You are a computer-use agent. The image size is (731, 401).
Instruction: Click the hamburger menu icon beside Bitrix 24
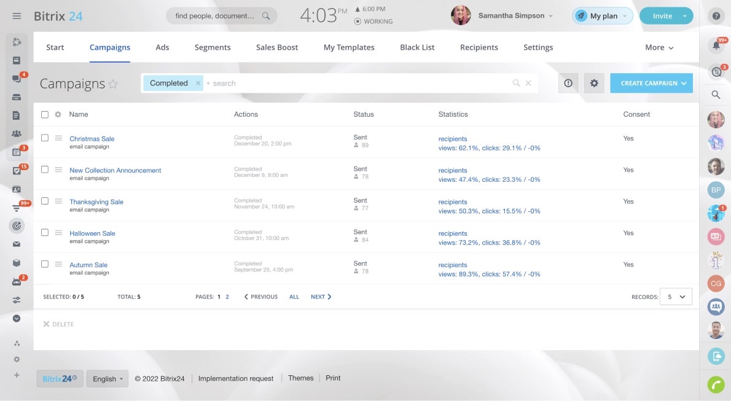17,16
